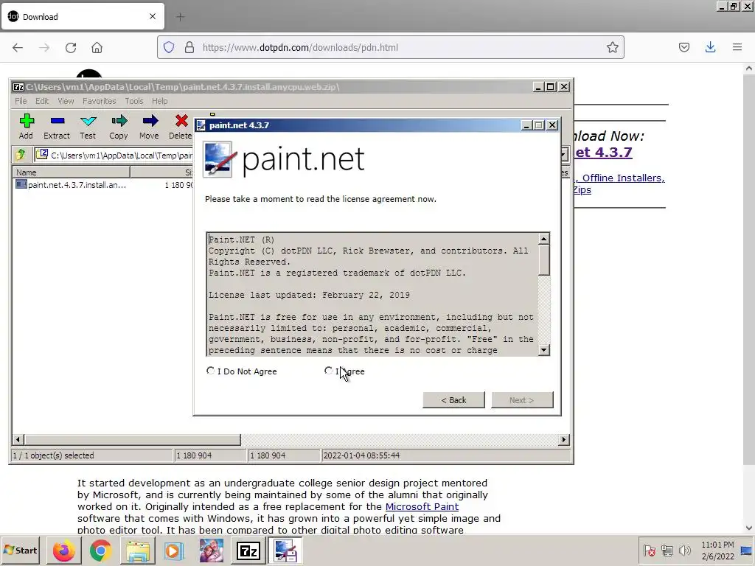
Task: Click the Add button in 7-Zip toolbar
Action: point(27,127)
